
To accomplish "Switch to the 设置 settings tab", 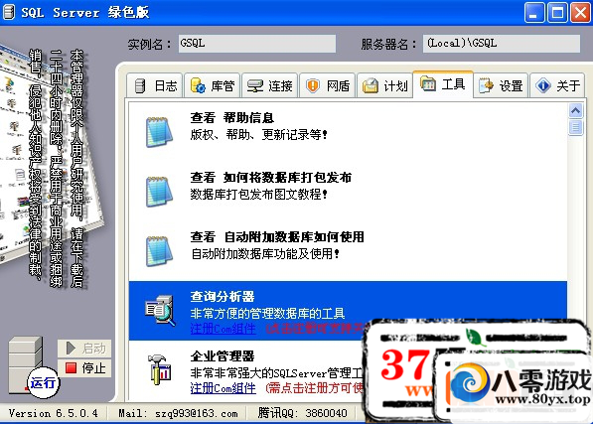I will point(501,85).
